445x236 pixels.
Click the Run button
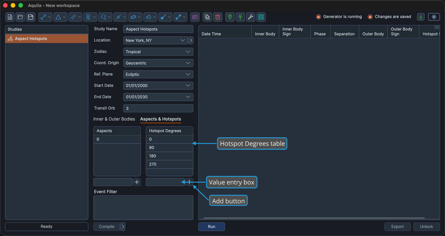click(212, 227)
